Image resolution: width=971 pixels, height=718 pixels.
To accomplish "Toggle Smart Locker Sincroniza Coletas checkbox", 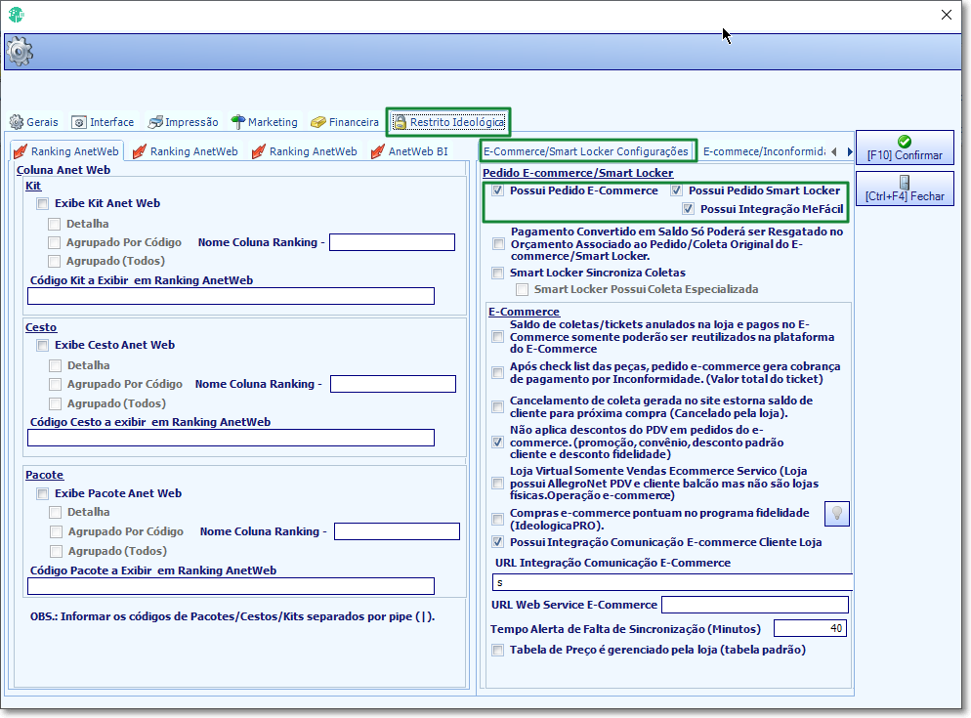I will 498,274.
